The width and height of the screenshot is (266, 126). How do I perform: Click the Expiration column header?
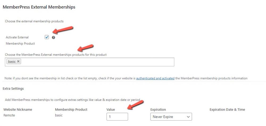coord(158,110)
